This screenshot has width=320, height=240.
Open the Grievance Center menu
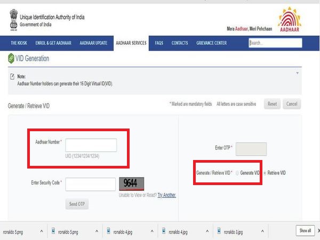[x=211, y=43]
